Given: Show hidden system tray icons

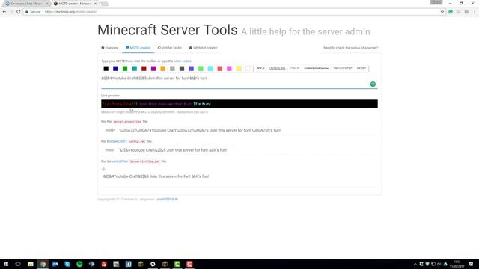Looking at the screenshot, I should [x=415, y=264].
